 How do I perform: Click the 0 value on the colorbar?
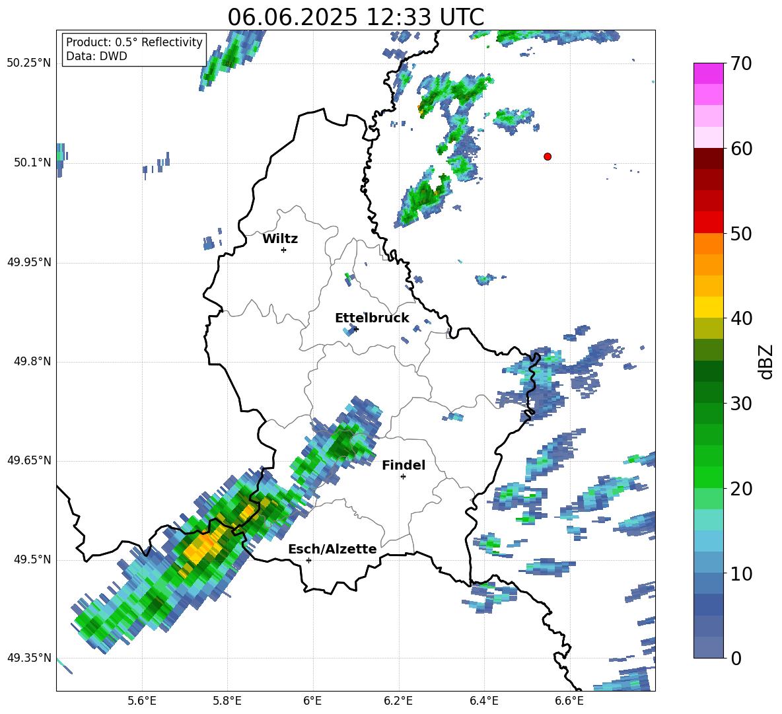[736, 659]
